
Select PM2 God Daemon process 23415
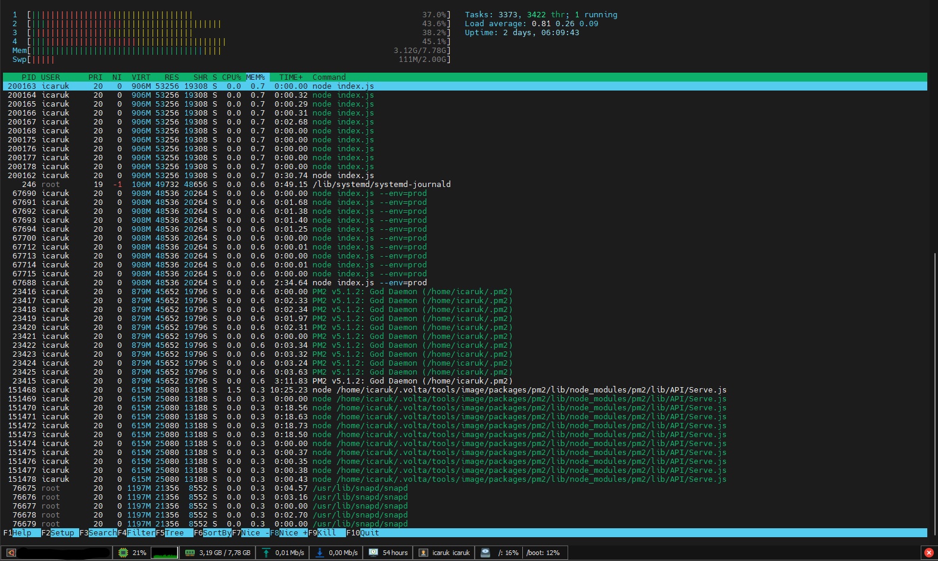[x=465, y=381]
